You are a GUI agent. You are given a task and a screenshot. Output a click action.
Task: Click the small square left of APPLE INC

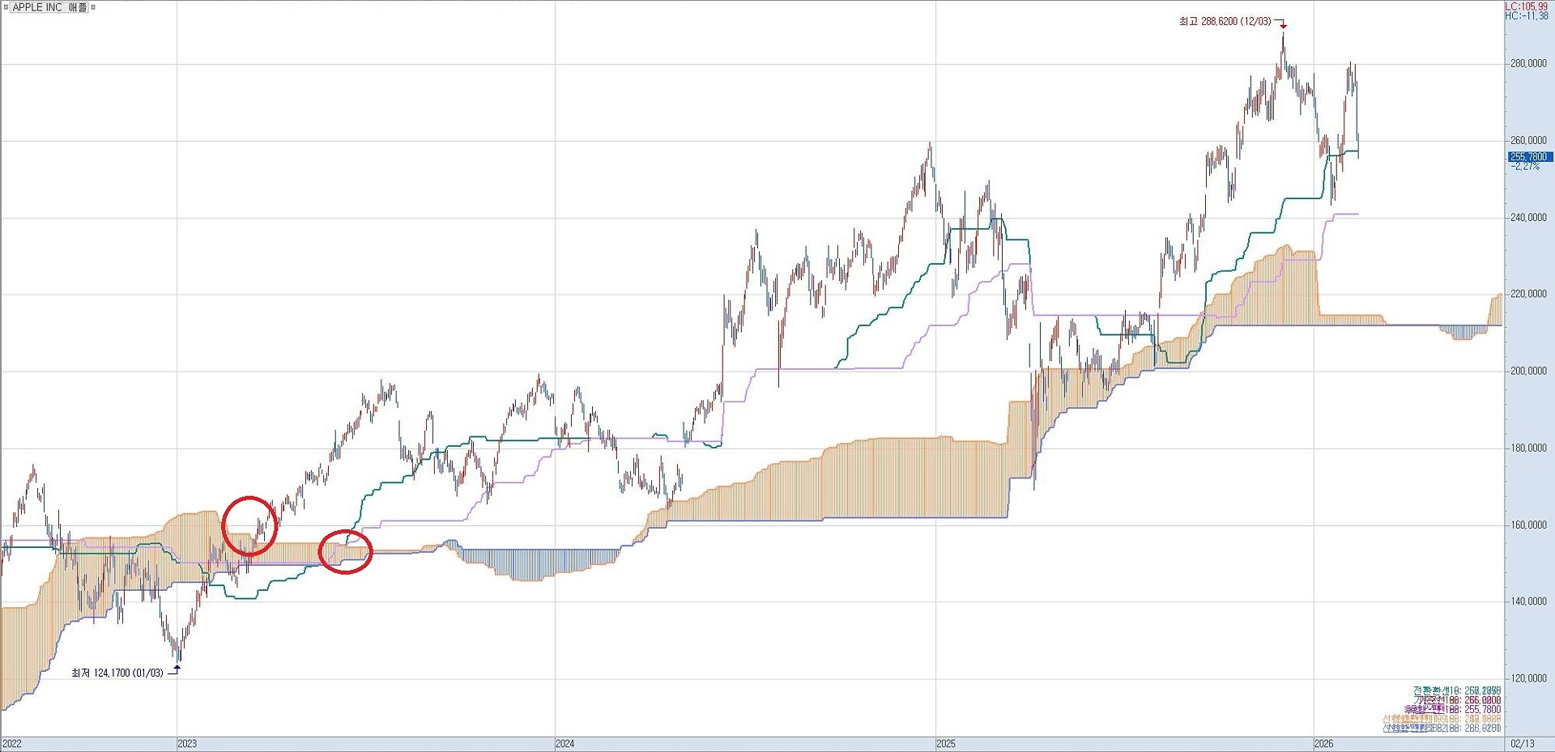(6, 7)
